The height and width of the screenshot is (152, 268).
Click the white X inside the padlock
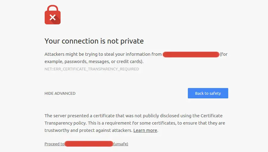(52, 17)
